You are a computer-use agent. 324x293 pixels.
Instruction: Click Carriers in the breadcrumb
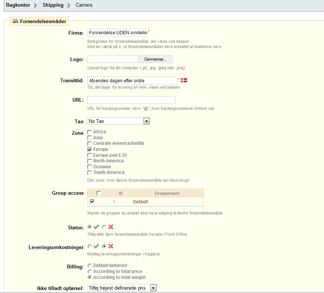click(84, 5)
